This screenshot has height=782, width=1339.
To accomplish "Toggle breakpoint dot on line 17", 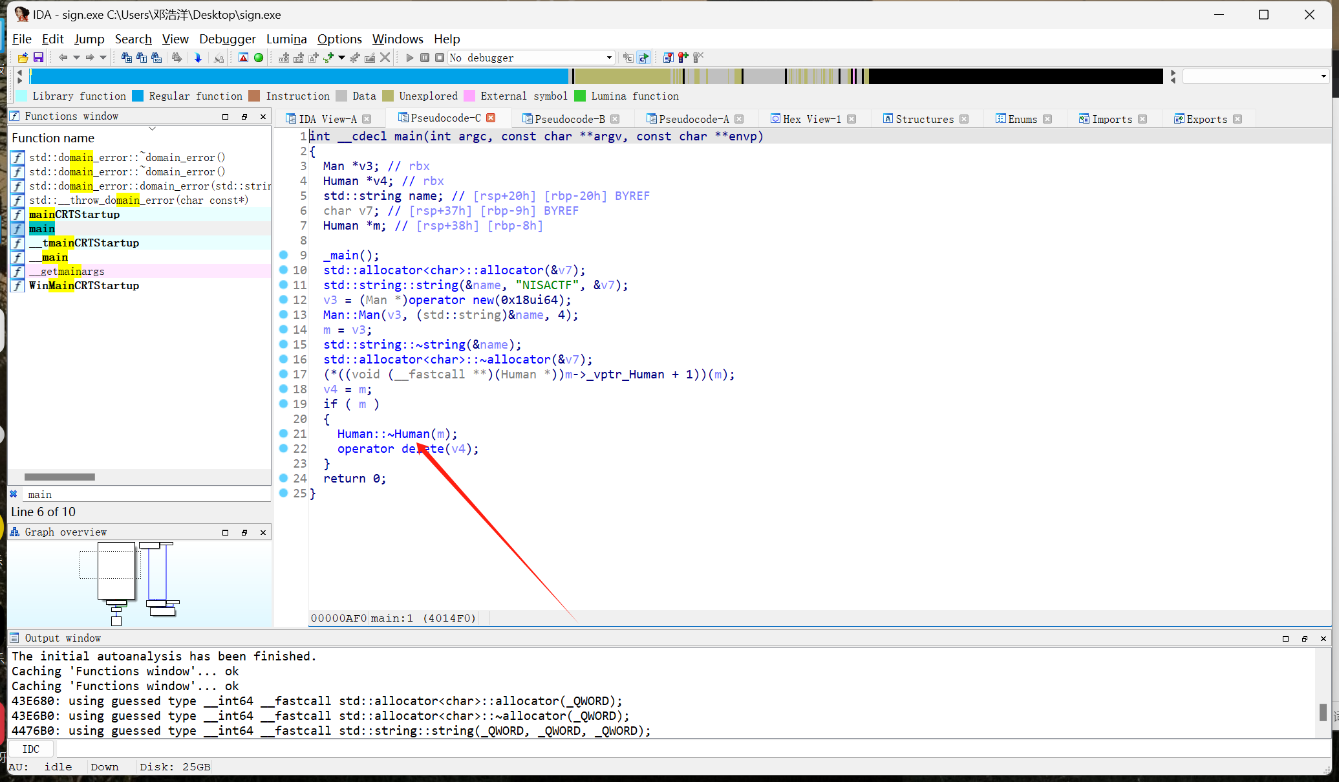I will (283, 374).
